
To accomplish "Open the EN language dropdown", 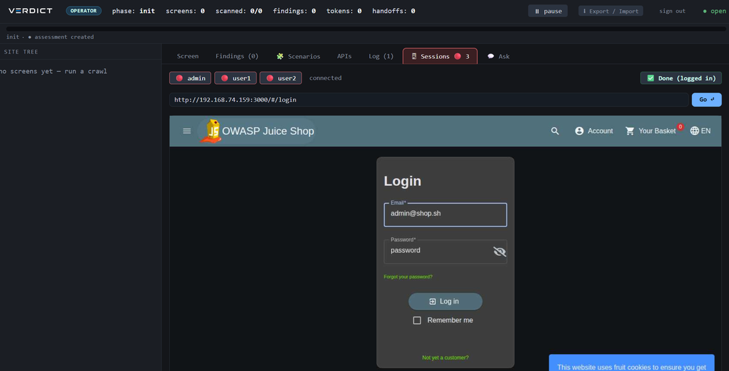I will tap(706, 131).
